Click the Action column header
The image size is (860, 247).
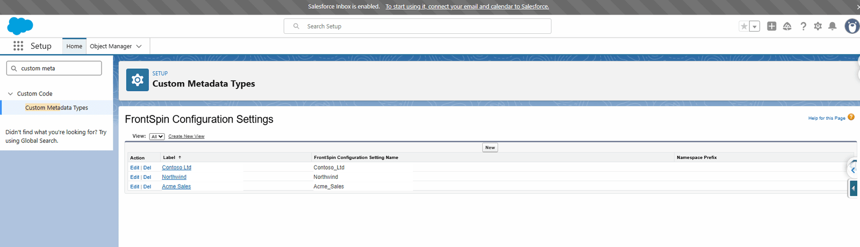coord(137,158)
